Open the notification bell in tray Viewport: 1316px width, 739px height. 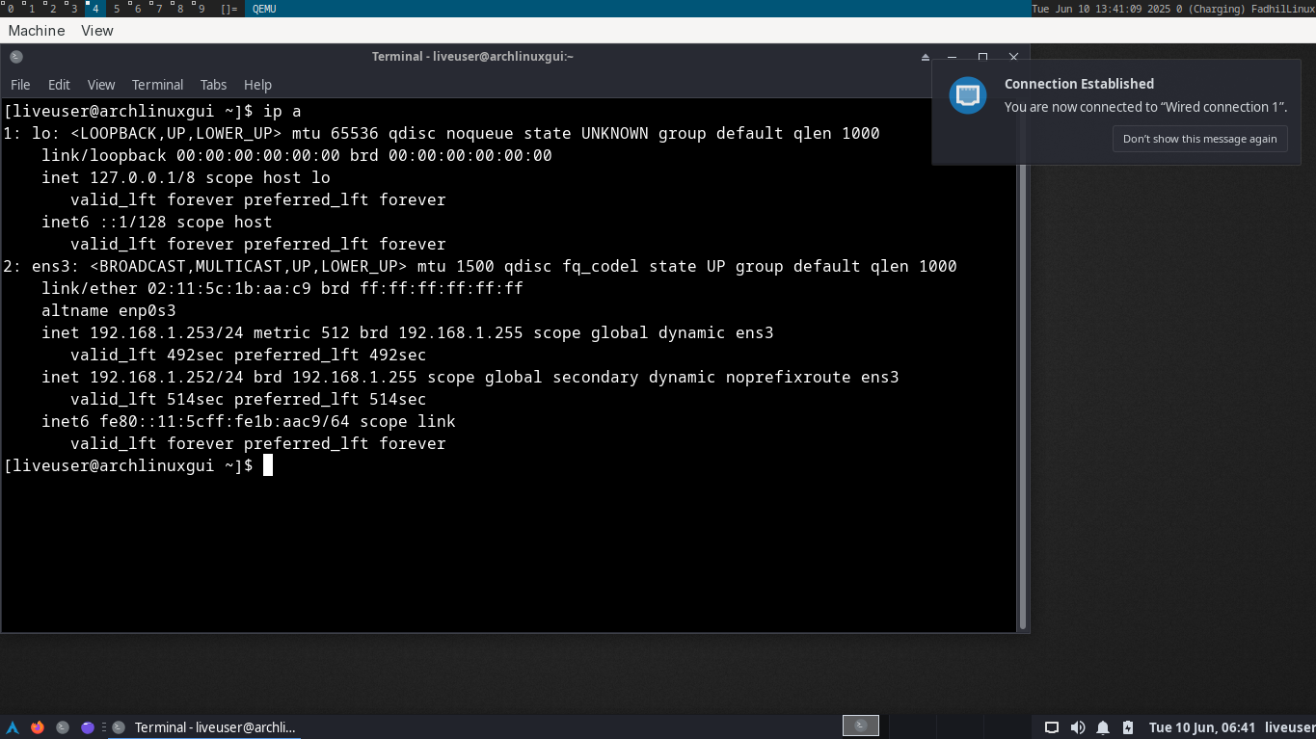click(1103, 727)
